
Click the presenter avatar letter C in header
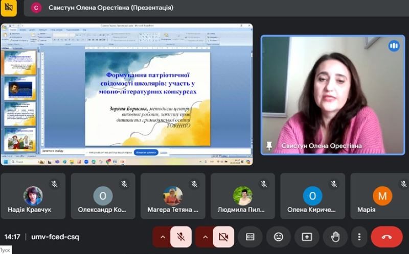point(36,8)
